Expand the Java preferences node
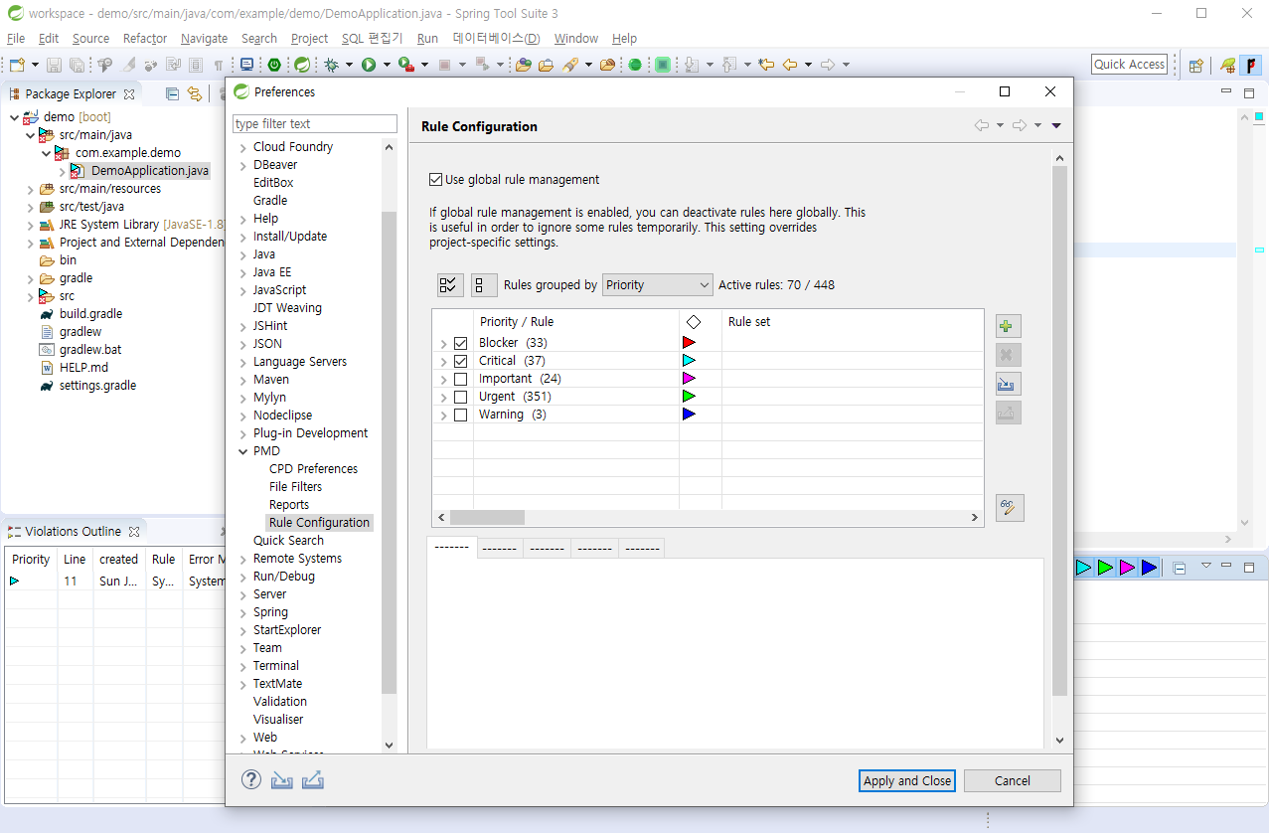 tap(243, 254)
